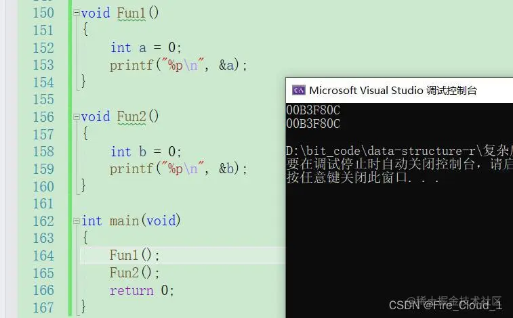The height and width of the screenshot is (318, 513).
Task: Click line number 156 in the gutter
Action: [x=43, y=117]
